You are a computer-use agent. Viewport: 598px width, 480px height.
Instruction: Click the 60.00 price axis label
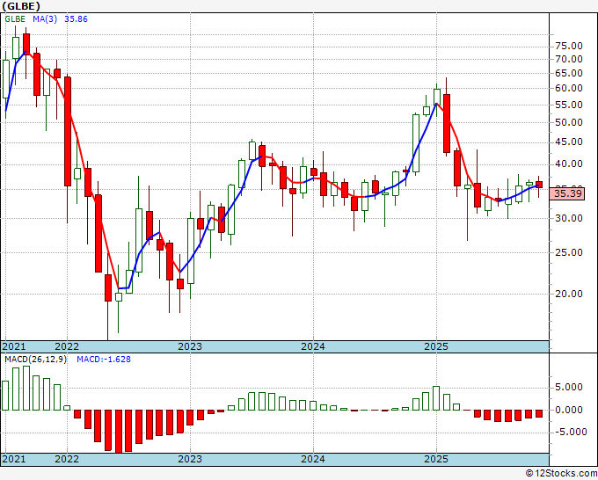point(569,88)
